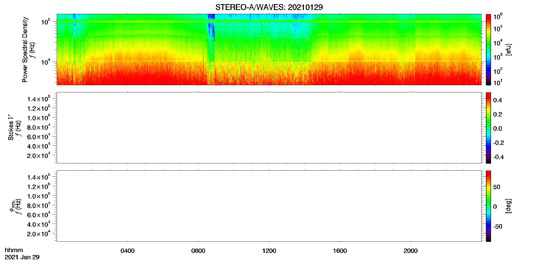Click the 1200 time axis label
The height and width of the screenshot is (277, 538).
[x=269, y=251]
